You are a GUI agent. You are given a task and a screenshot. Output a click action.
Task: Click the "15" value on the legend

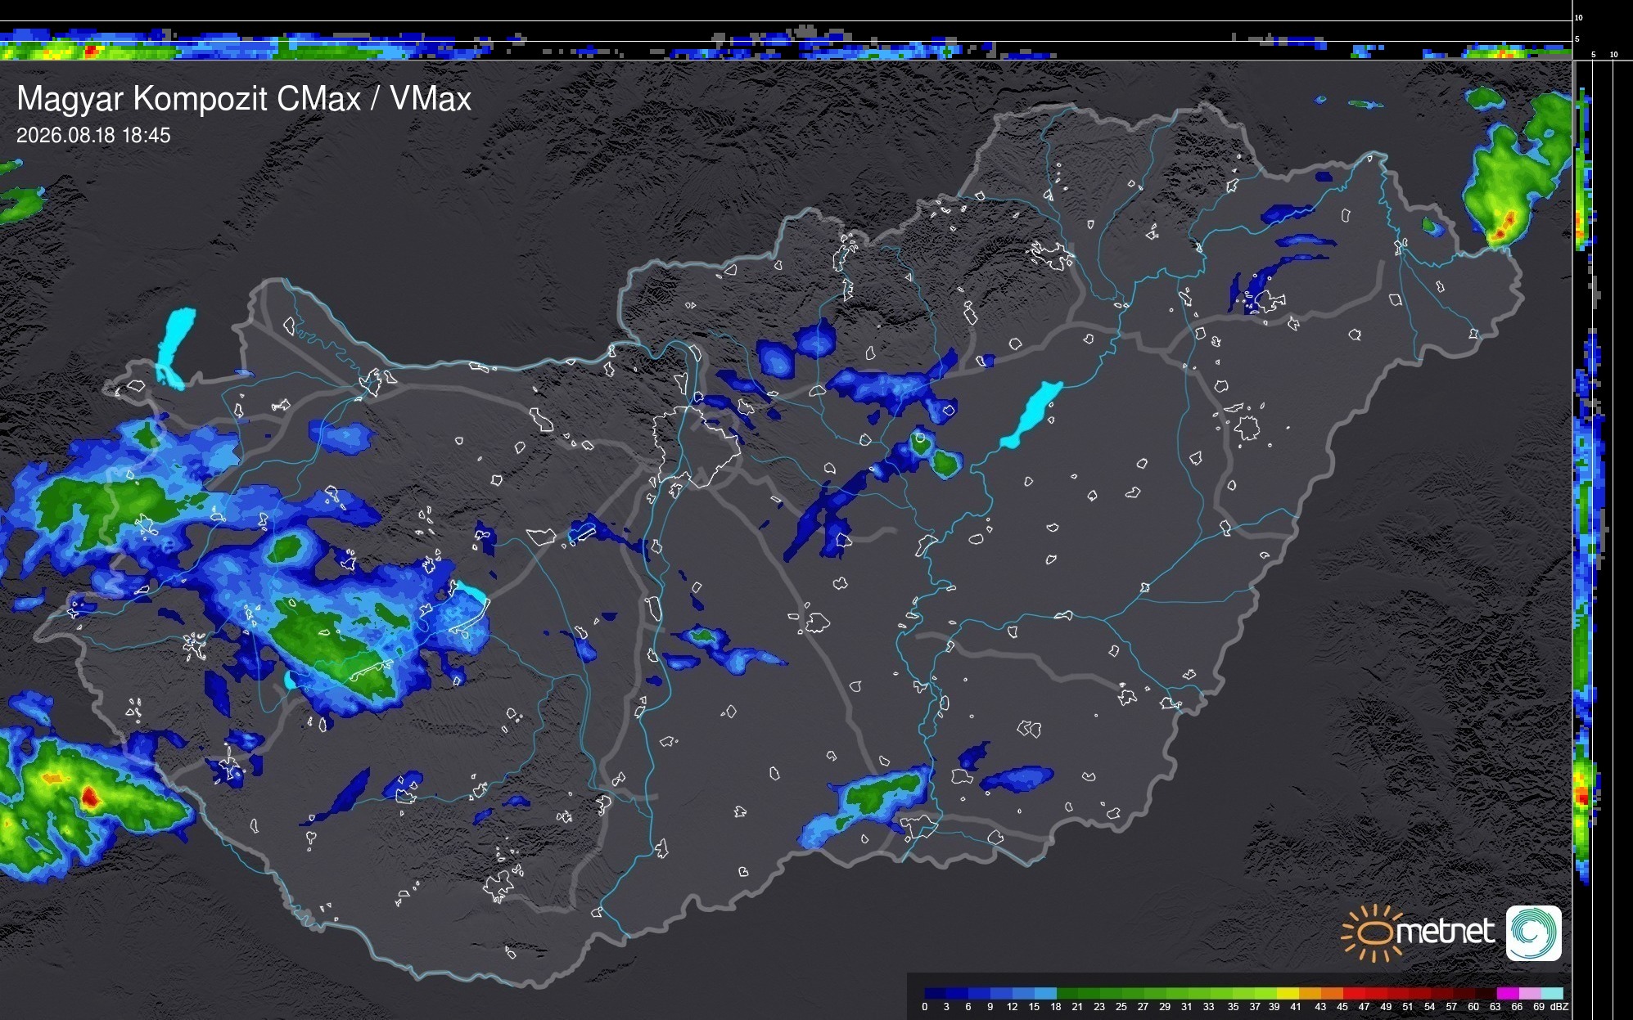click(x=1034, y=1007)
